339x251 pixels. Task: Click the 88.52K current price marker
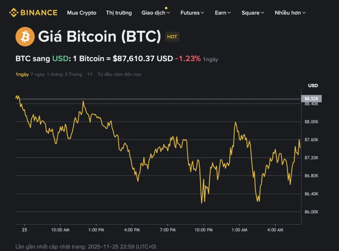click(x=311, y=99)
